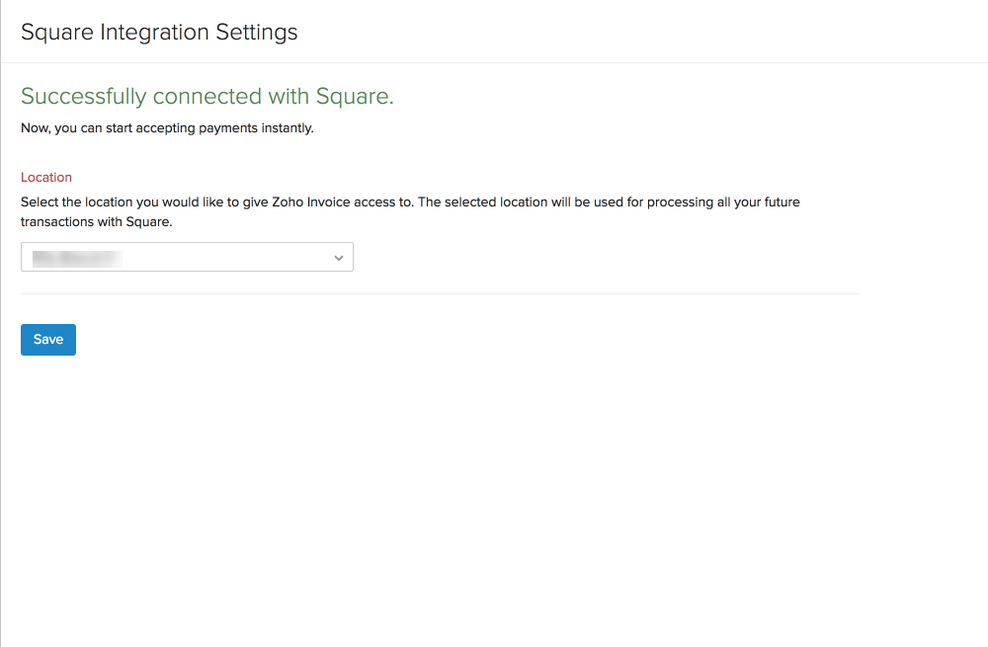Click the Successfully connected with Square message
The height and width of the screenshot is (647, 988).
coord(207,96)
